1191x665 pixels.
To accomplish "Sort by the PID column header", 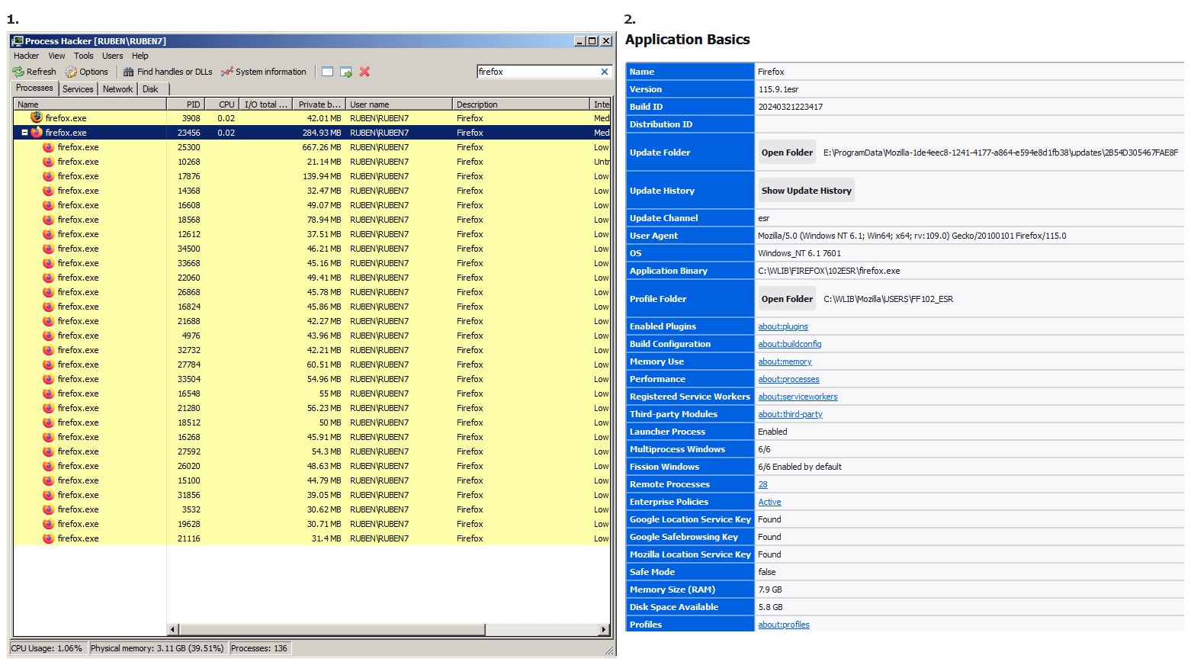I will [x=185, y=104].
